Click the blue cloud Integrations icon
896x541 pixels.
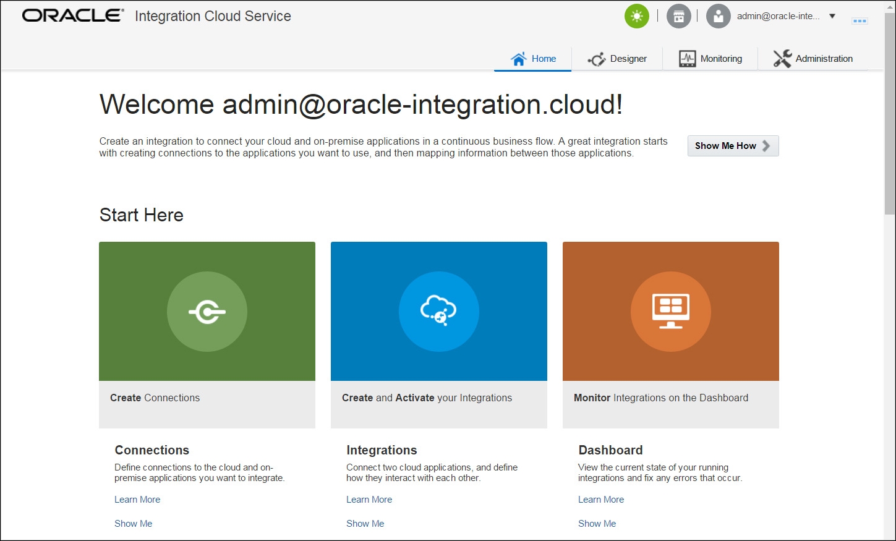pos(439,312)
